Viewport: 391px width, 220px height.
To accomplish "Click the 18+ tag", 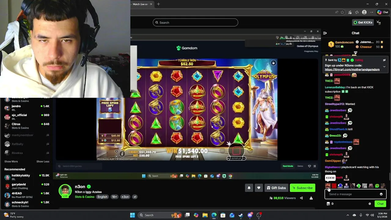I will coord(114,197).
